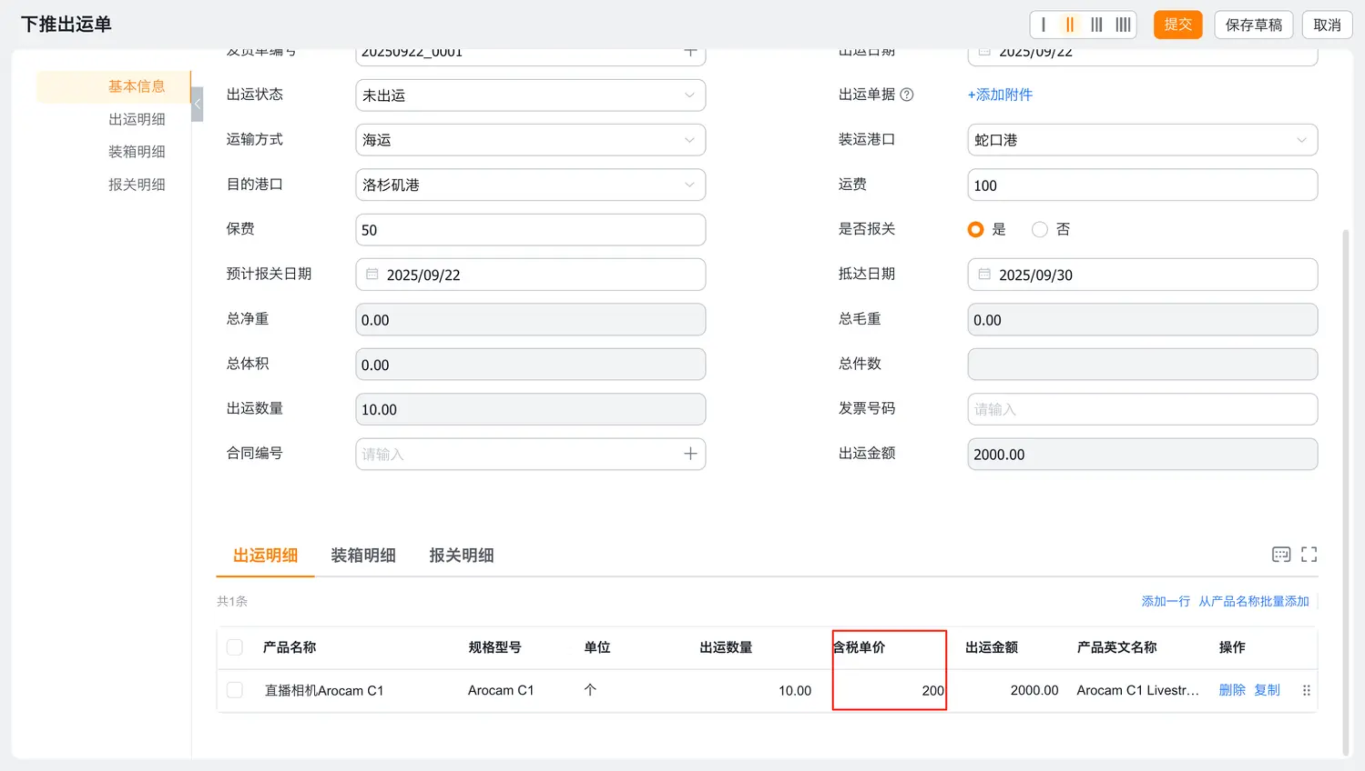The height and width of the screenshot is (771, 1365).
Task: Click the keyboard shortcut icon above table
Action: tap(1281, 554)
